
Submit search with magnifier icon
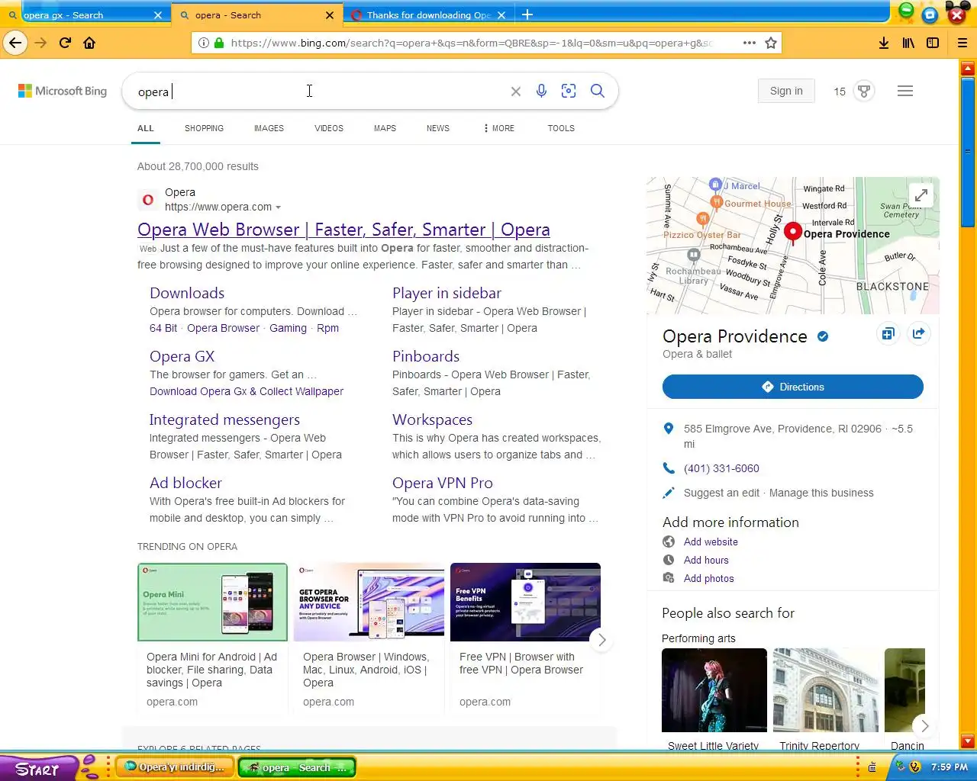click(x=598, y=92)
